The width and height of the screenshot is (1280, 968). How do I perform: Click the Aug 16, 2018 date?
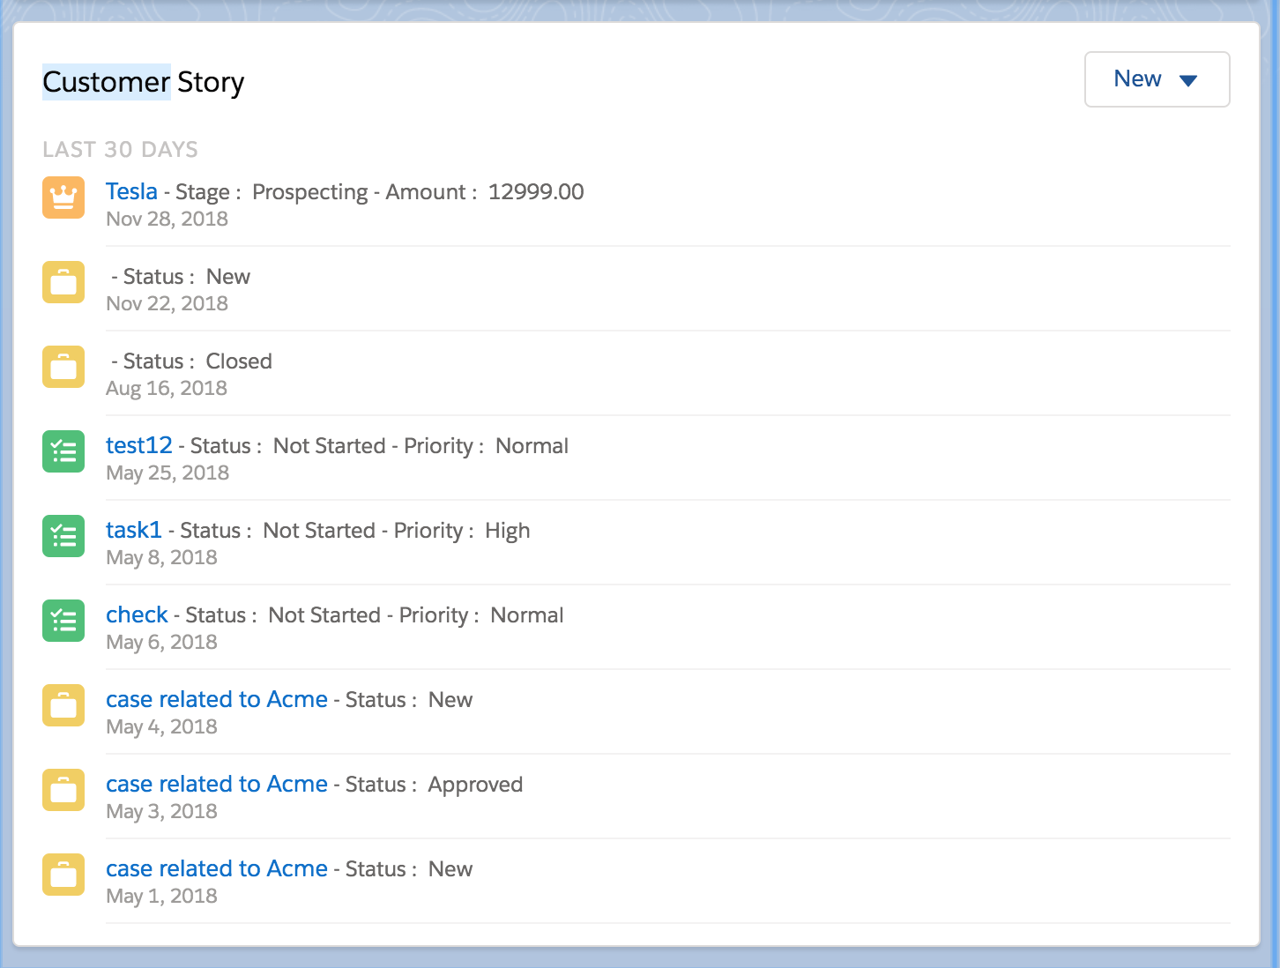(167, 388)
